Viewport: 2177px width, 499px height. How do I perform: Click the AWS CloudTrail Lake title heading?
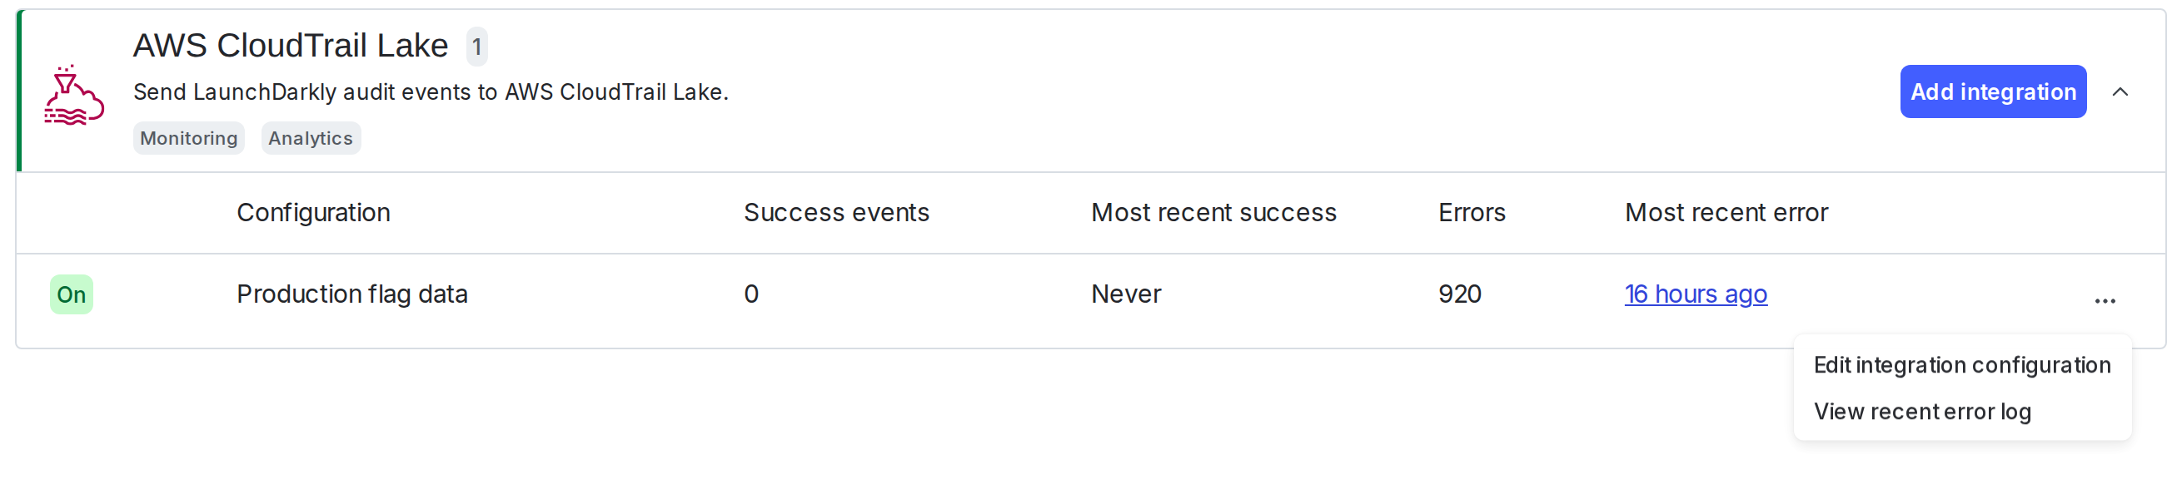290,46
